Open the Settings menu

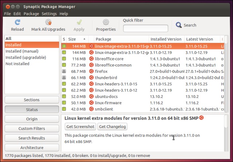tap(49, 14)
